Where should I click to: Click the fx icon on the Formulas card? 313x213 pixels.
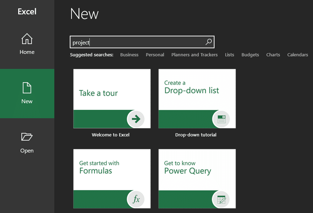click(x=136, y=199)
